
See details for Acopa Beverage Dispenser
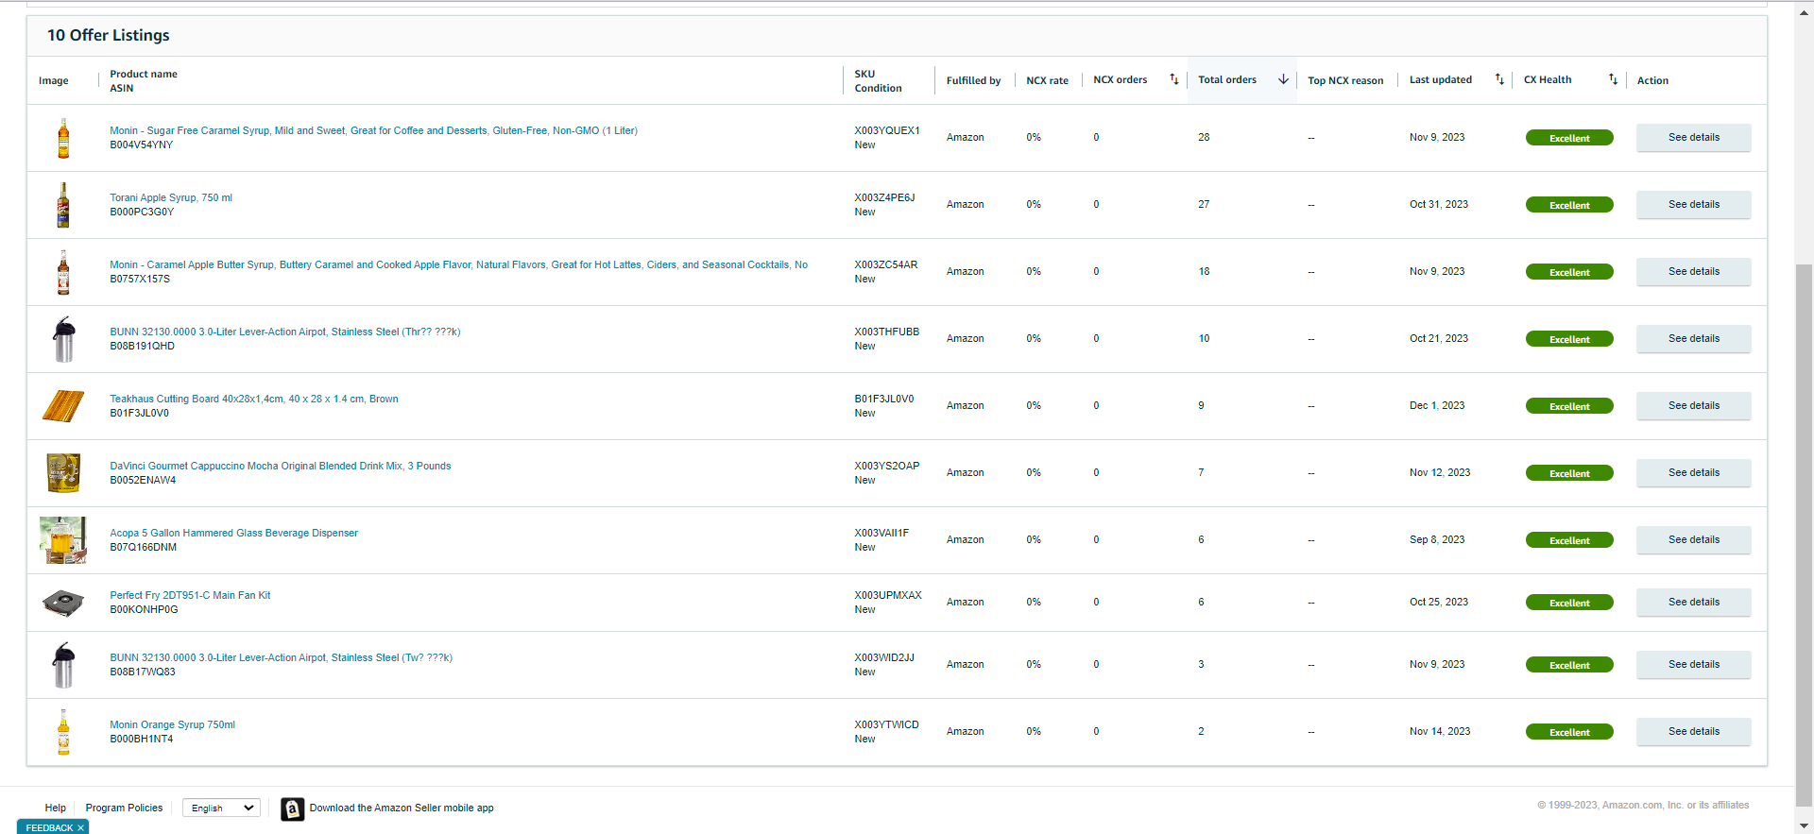point(1694,540)
